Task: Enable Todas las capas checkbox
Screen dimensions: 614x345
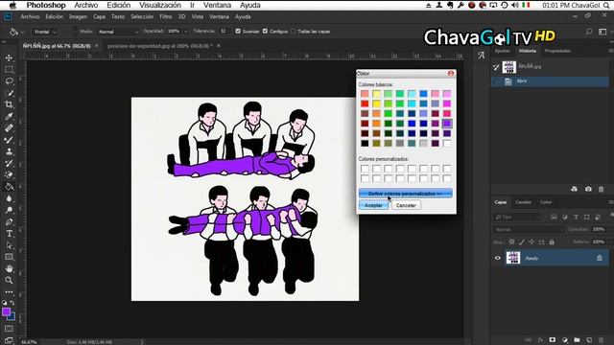Action: click(293, 31)
